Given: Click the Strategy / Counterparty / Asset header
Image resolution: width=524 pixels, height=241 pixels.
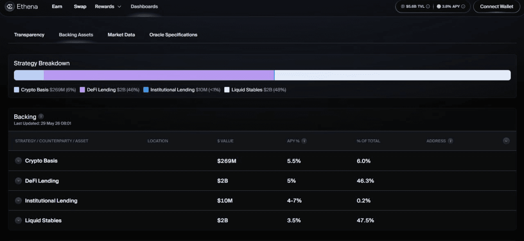Looking at the screenshot, I should tap(52, 141).
